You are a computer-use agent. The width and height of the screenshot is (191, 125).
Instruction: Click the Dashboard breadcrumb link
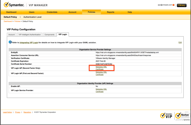click(x=8, y=21)
